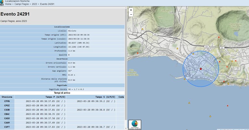
Task: Open the INGV logo in header
Action: point(2,3)
